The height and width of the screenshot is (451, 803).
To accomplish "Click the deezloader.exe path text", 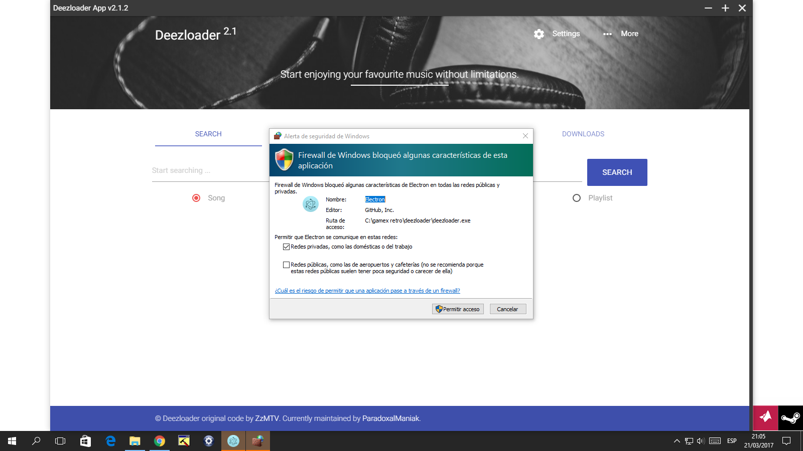I will click(418, 220).
